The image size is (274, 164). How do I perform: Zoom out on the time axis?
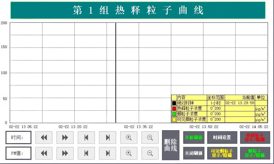[150, 137]
